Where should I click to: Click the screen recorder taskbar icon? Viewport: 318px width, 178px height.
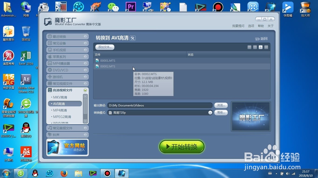tap(107, 173)
